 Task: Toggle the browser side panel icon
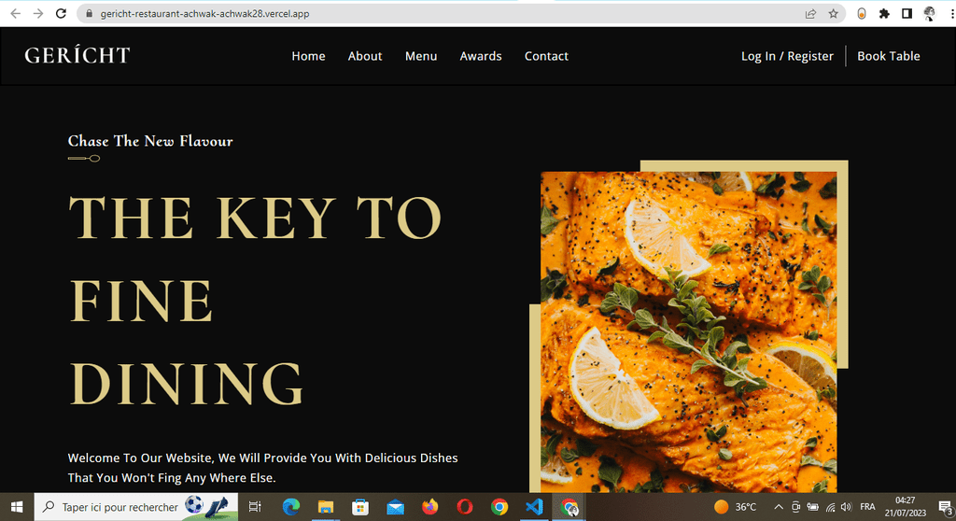click(907, 13)
